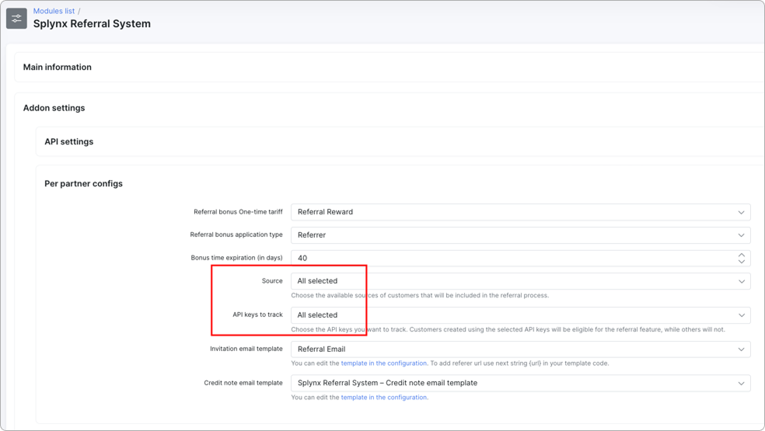Collapse the Per partner configs section
Viewport: 765px width, 431px height.
(x=83, y=184)
